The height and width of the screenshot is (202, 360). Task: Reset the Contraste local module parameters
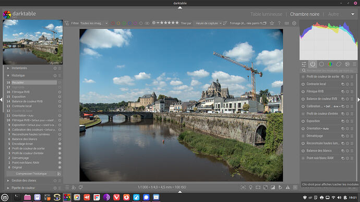(347, 84)
